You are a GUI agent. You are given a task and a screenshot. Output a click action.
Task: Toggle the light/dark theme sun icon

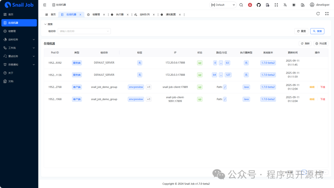[x=294, y=5]
